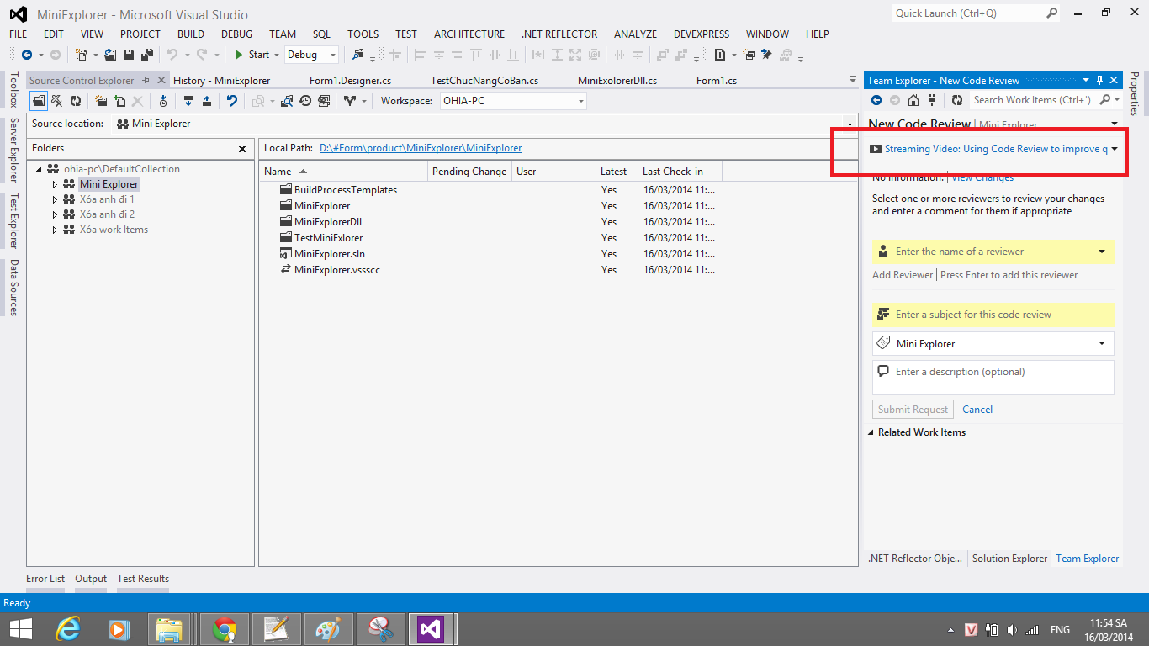Click the Cancel link in code review
This screenshot has width=1149, height=646.
pyautogui.click(x=977, y=410)
